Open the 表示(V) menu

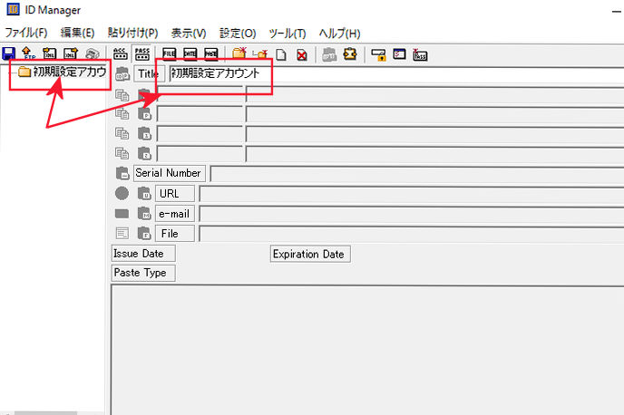coord(189,33)
